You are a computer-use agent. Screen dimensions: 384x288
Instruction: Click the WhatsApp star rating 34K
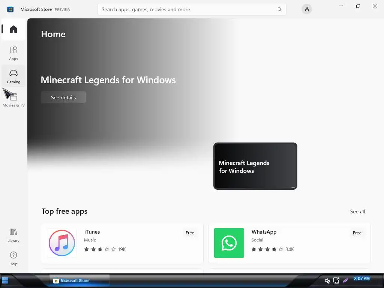pos(273,249)
